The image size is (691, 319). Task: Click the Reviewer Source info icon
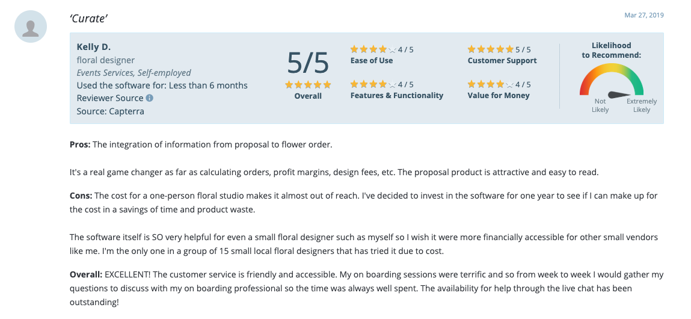[150, 98]
